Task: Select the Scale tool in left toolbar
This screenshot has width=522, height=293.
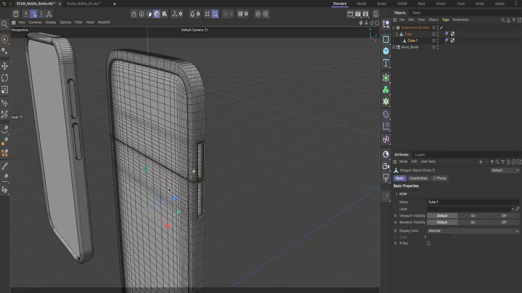Action: 5,90
